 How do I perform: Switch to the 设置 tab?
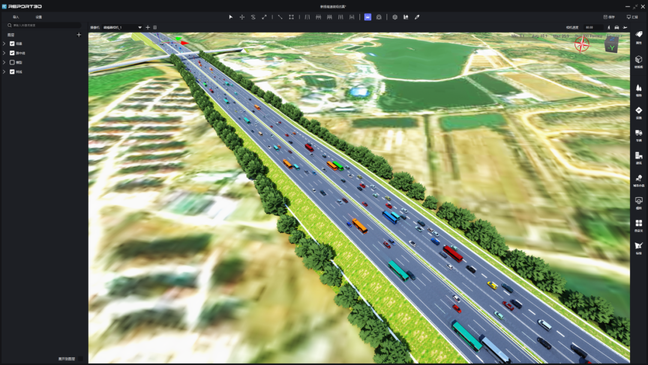[x=39, y=17]
